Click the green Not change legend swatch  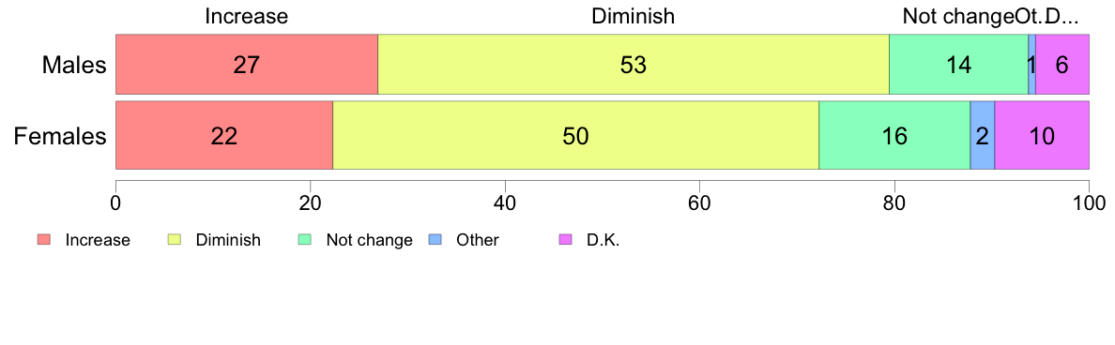coord(306,239)
